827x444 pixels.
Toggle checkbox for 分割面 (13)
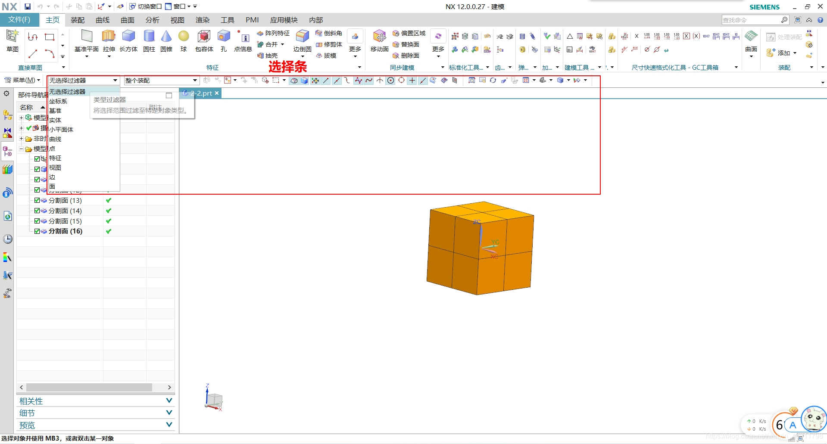(x=37, y=200)
